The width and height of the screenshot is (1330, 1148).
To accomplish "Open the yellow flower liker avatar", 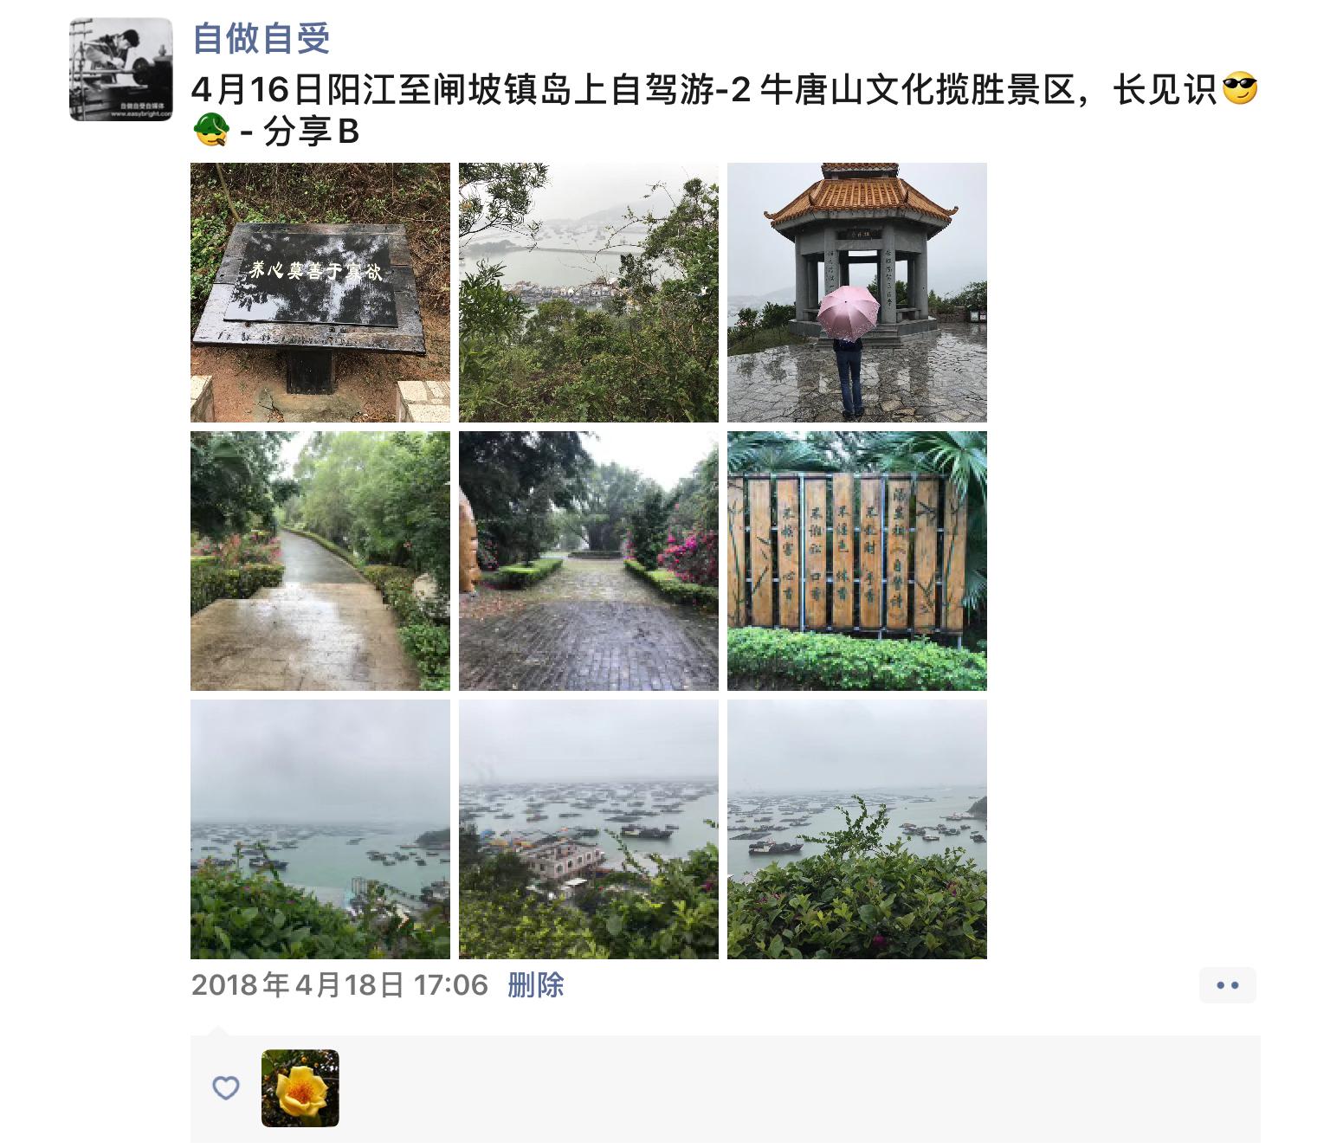I will pyautogui.click(x=300, y=1088).
